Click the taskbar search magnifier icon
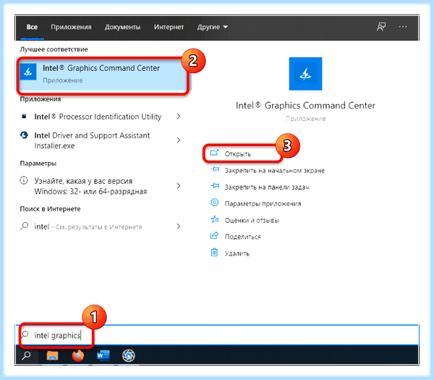 coord(27,355)
